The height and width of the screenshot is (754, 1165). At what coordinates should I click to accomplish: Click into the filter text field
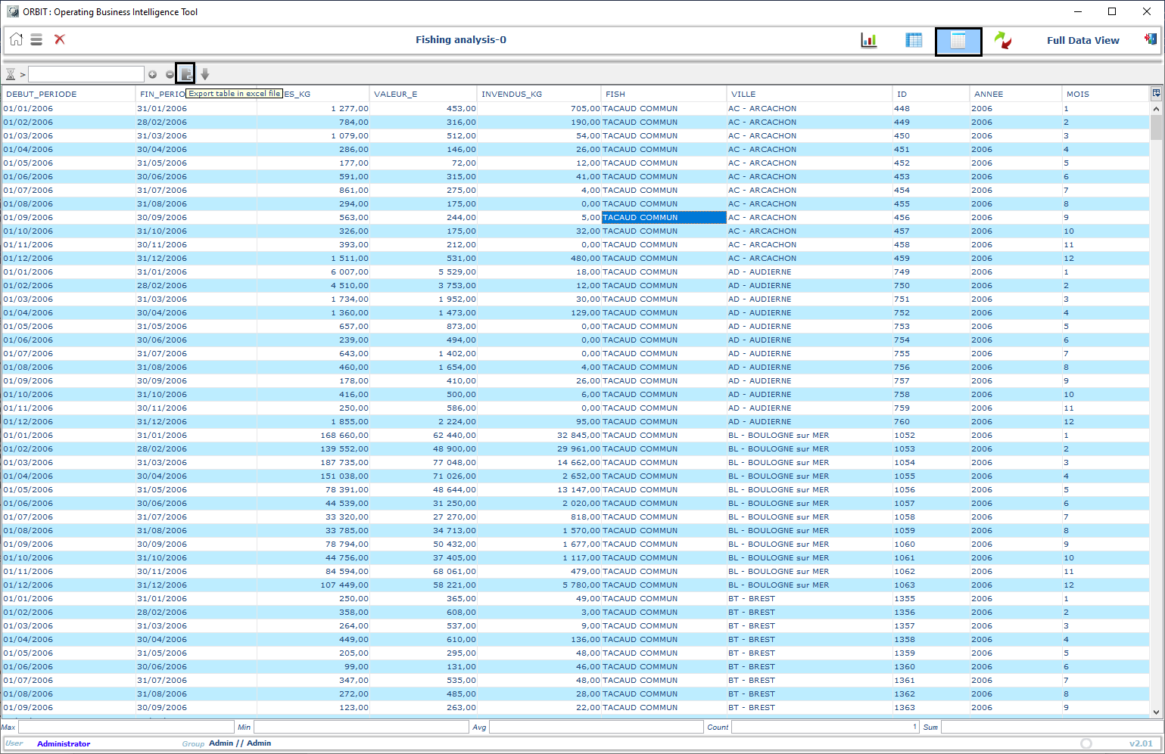86,74
